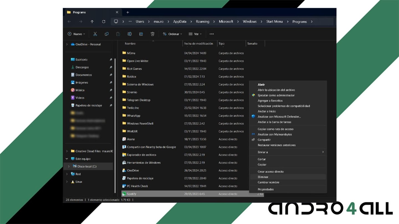The image size is (399, 224).
Task: Add a new tab with plus button
Action: coord(128,12)
